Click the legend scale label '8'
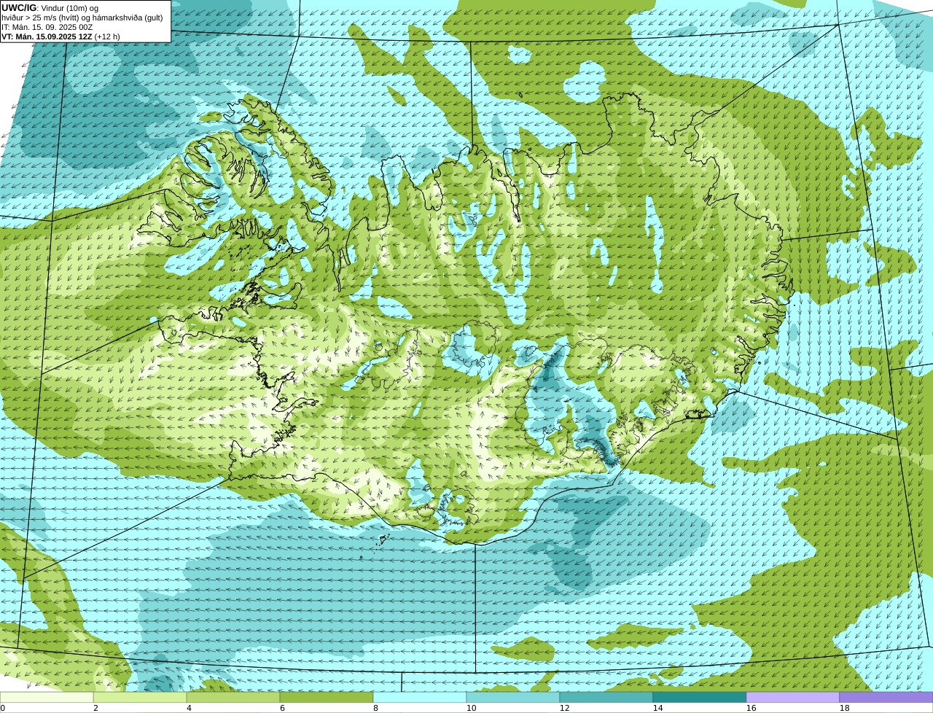Viewport: 933px width, 713px height. pos(375,708)
